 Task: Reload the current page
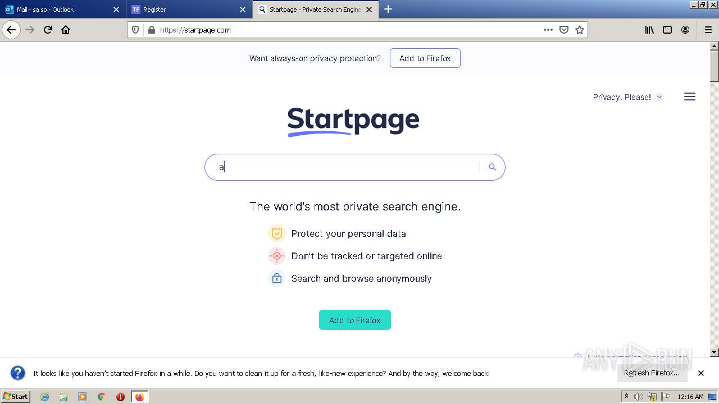click(48, 30)
